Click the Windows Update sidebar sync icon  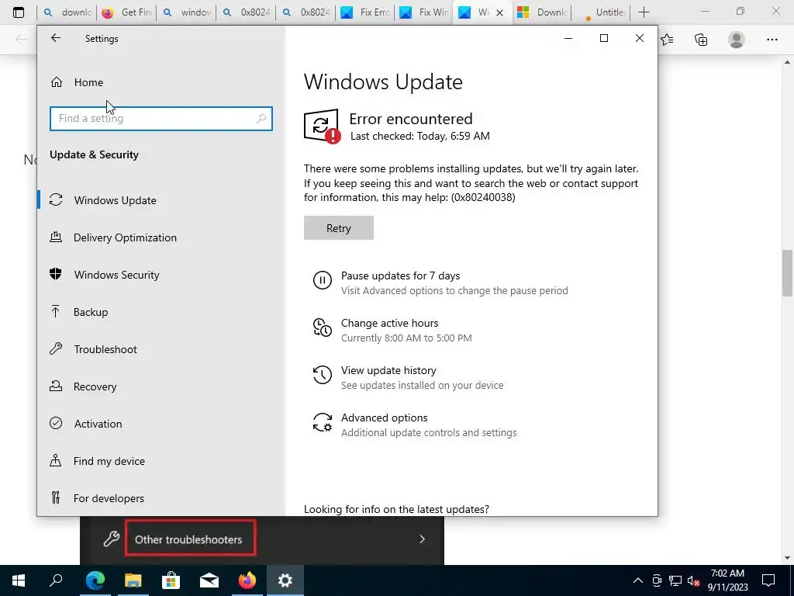pos(56,199)
